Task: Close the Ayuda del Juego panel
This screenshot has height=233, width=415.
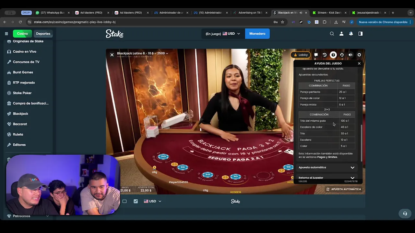Action: [359, 63]
